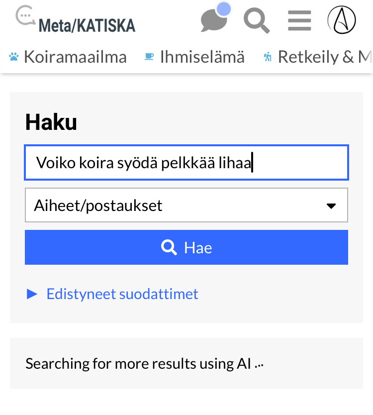Open the user avatar profile menu

(342, 20)
